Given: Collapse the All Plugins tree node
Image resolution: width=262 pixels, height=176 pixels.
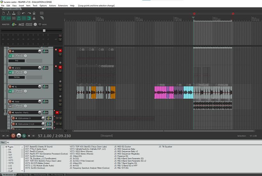Looking at the screenshot, I should click(3, 147).
